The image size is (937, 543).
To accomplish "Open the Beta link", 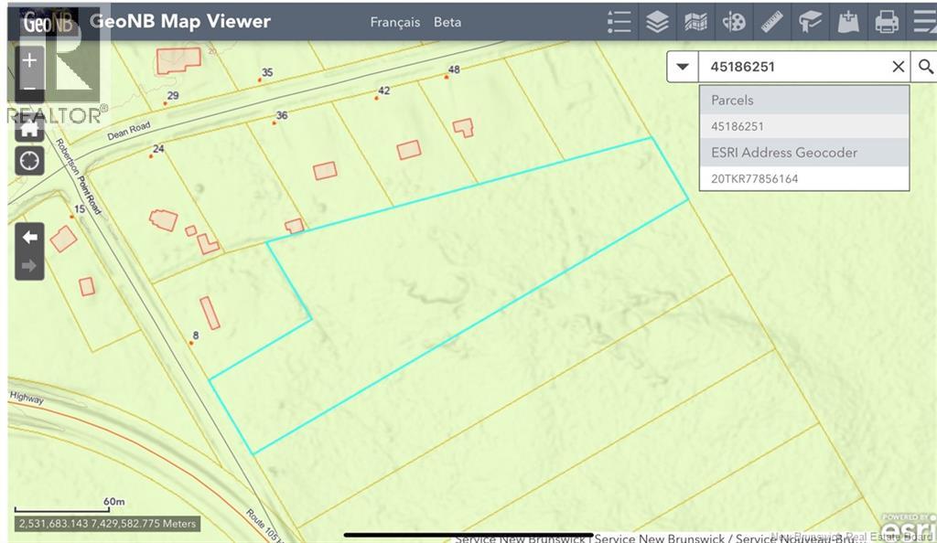I will coord(447,22).
